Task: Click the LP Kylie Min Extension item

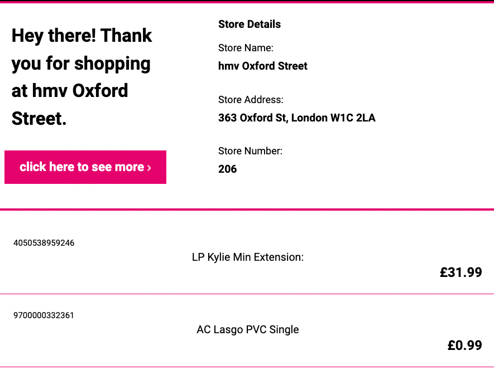Action: click(248, 257)
